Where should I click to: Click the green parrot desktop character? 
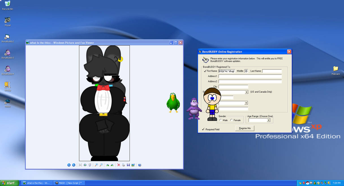coord(173,103)
